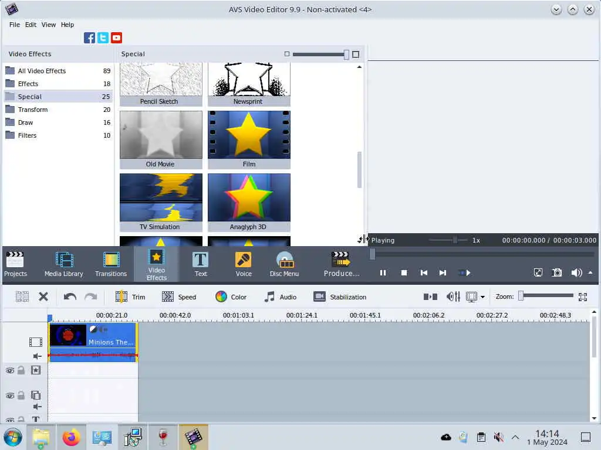
Task: Open the Speed settings
Action: click(179, 297)
